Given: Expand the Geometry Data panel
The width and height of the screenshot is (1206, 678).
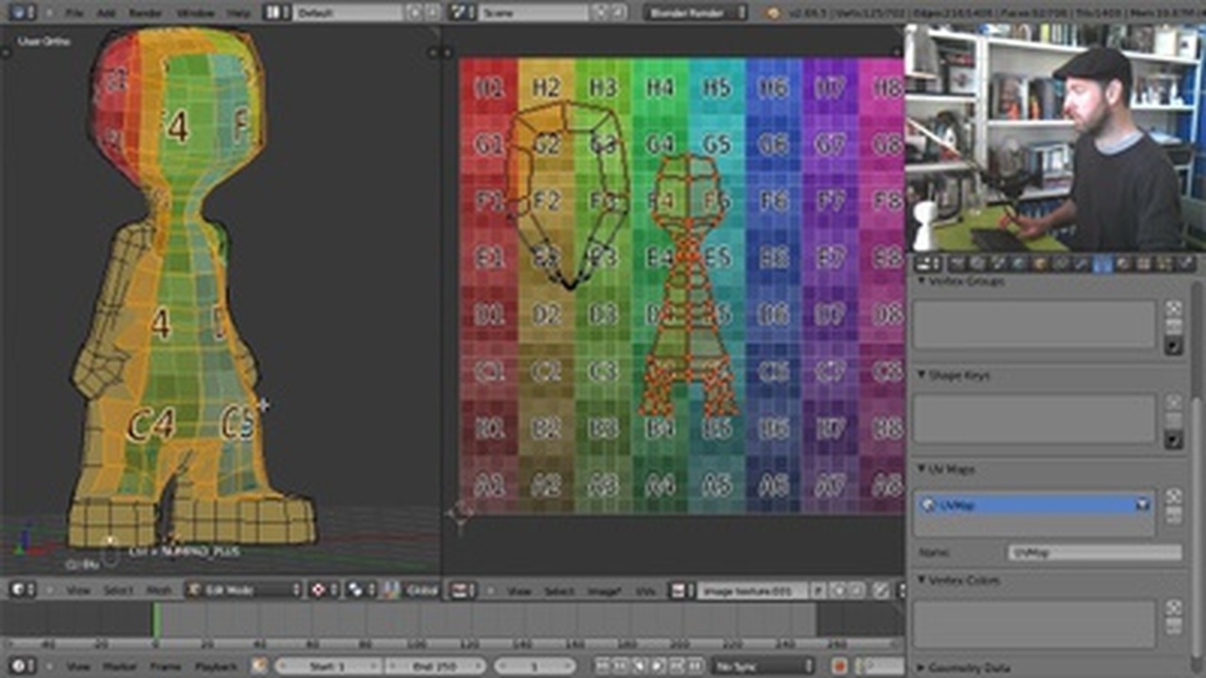Looking at the screenshot, I should click(x=922, y=668).
